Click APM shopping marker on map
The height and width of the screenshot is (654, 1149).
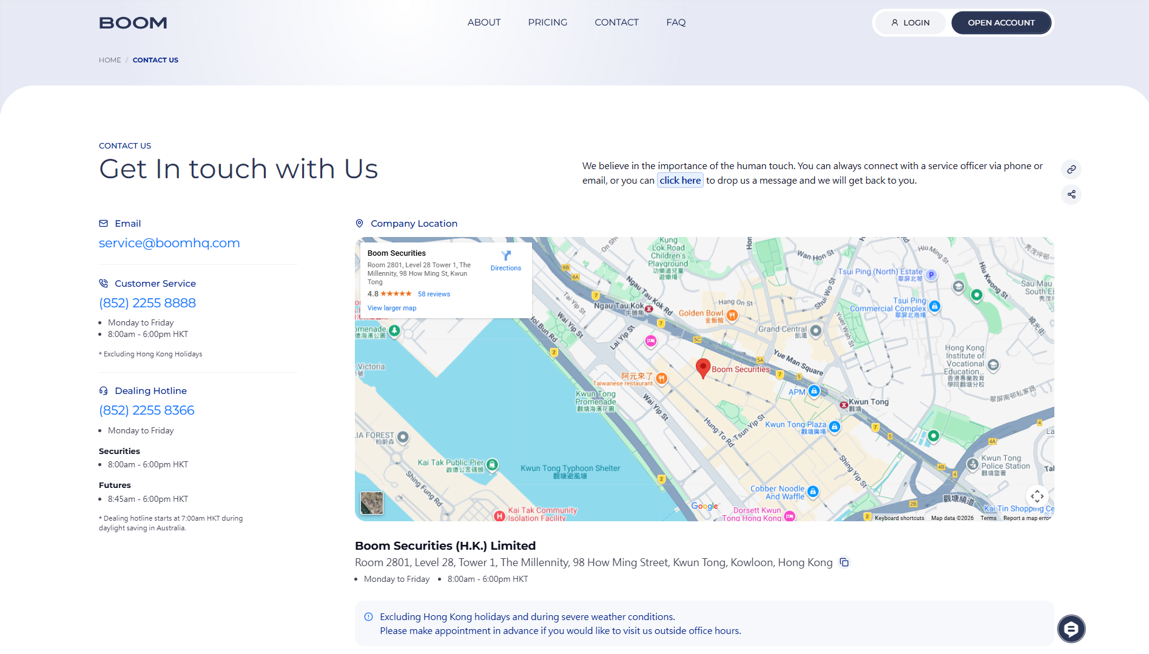click(x=814, y=391)
